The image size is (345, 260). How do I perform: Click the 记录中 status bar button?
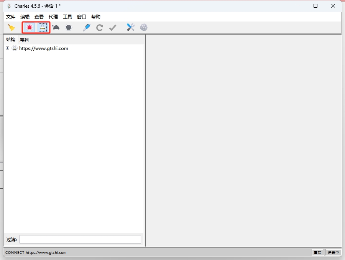[333, 252]
